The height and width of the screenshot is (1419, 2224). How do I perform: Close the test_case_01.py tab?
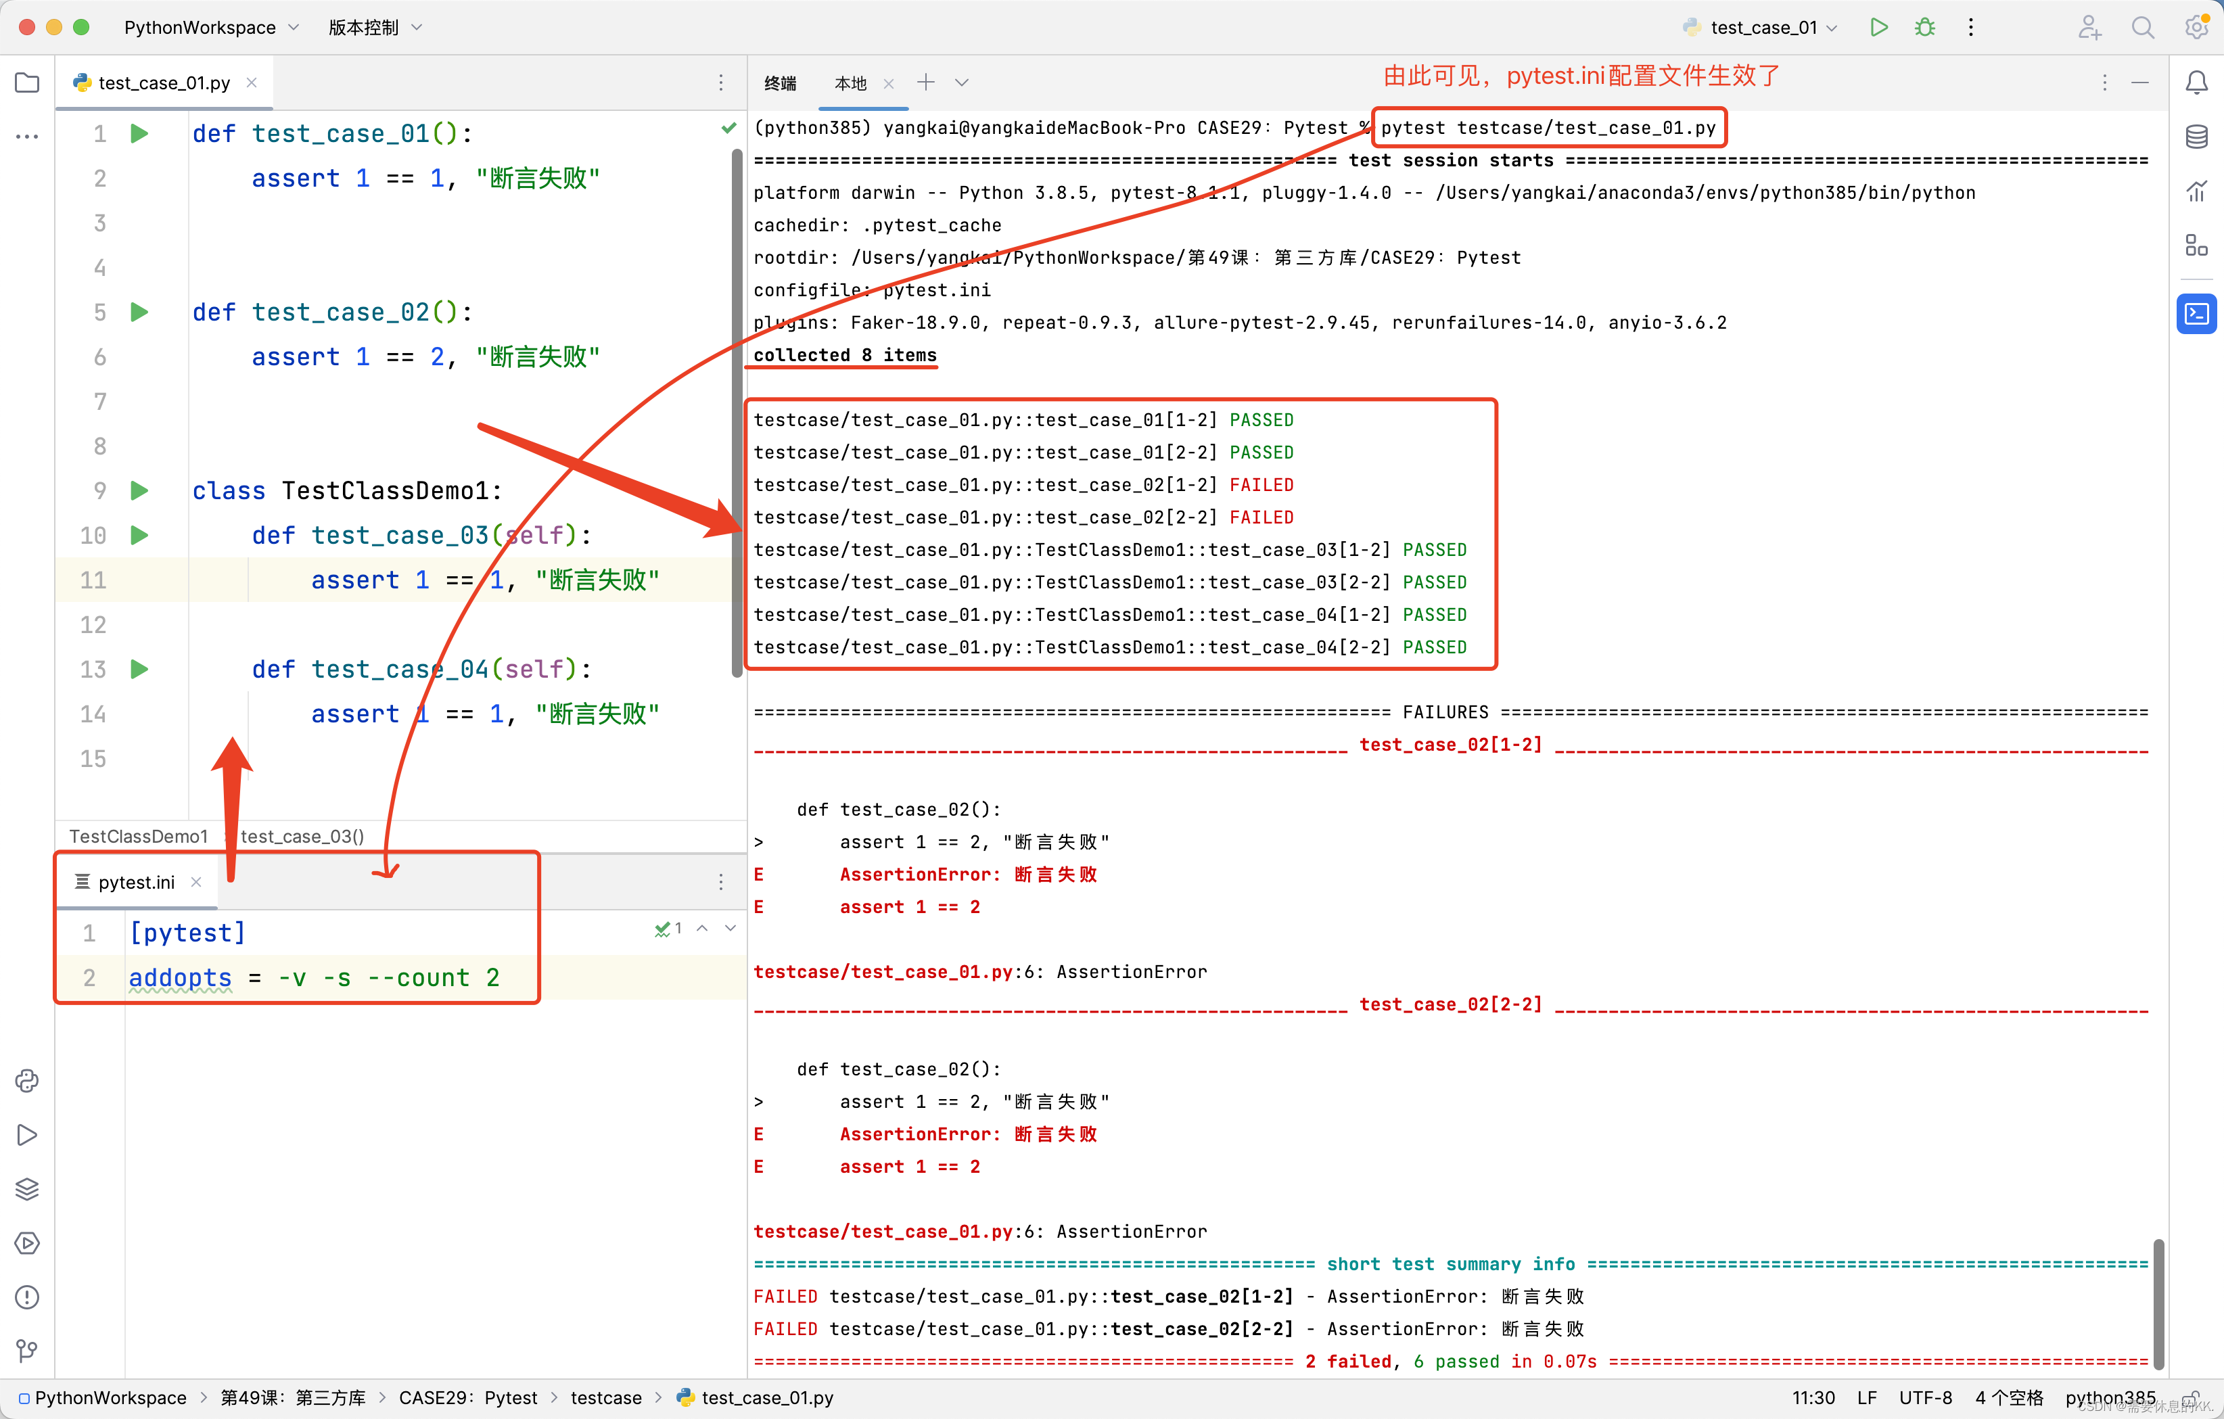tap(251, 83)
